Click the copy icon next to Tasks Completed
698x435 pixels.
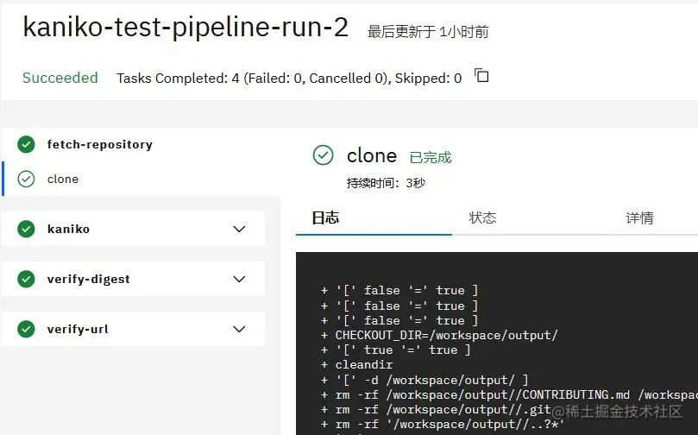click(482, 76)
